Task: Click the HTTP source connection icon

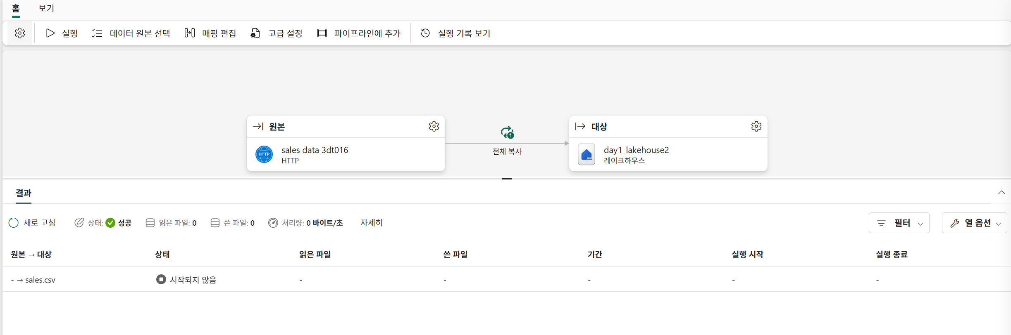Action: (x=264, y=154)
